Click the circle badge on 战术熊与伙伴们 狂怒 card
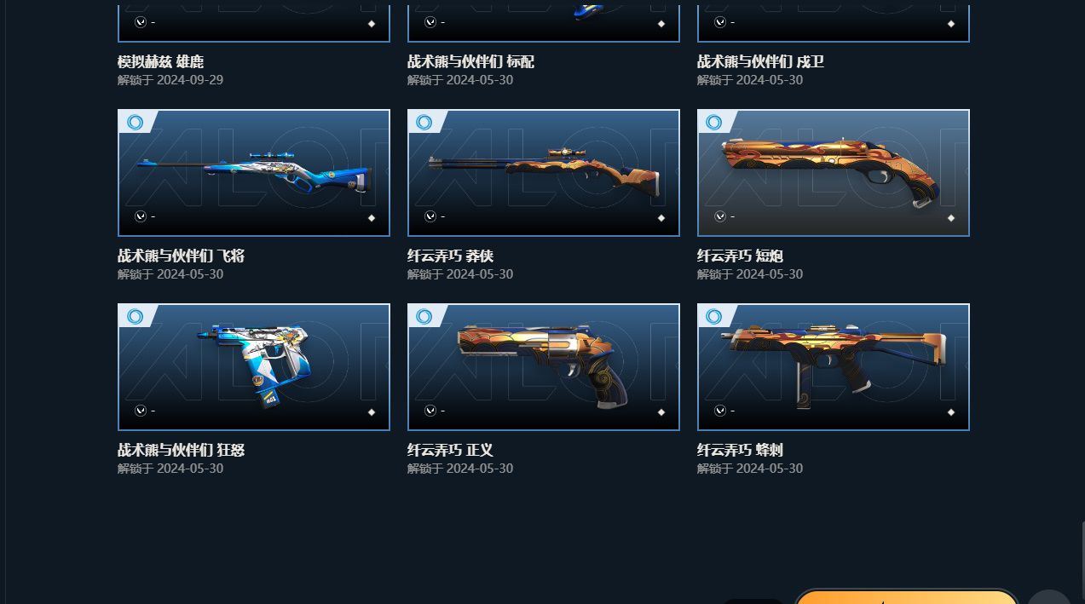 click(x=135, y=317)
